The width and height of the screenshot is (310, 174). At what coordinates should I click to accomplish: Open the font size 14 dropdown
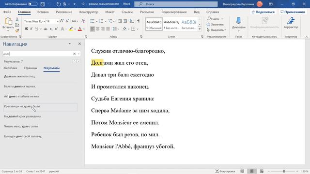tap(58, 21)
